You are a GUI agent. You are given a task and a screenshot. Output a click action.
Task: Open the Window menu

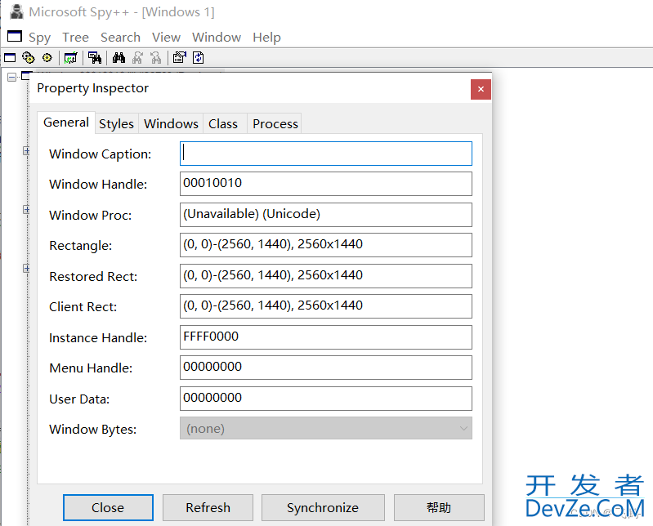tap(217, 38)
